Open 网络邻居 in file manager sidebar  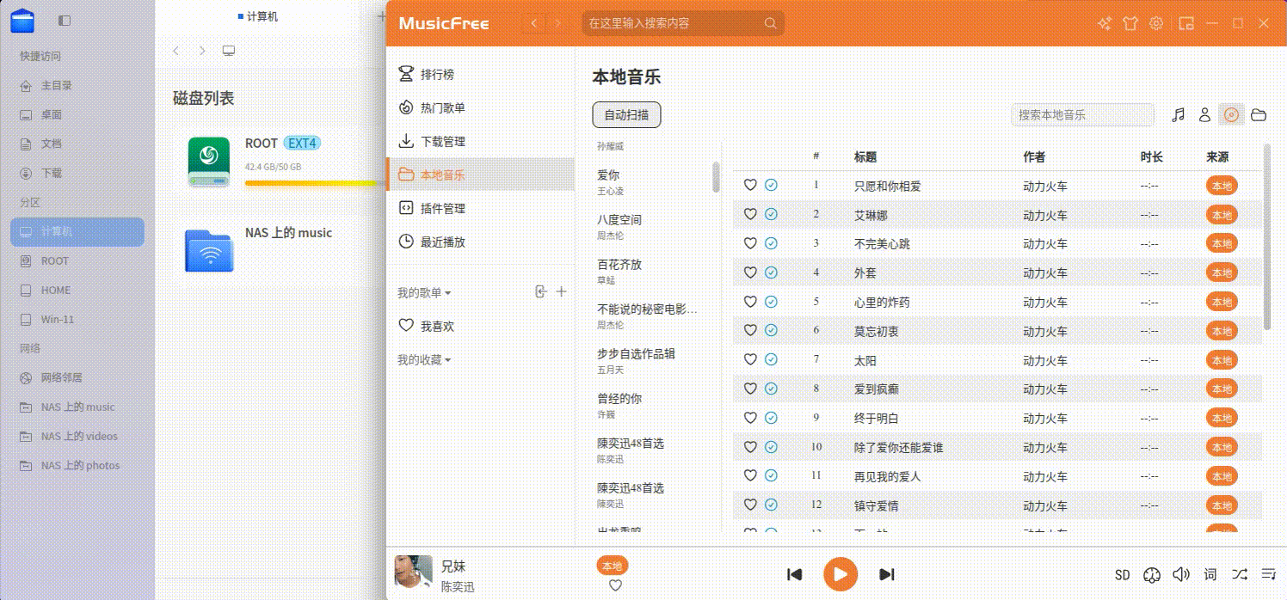[x=77, y=377]
